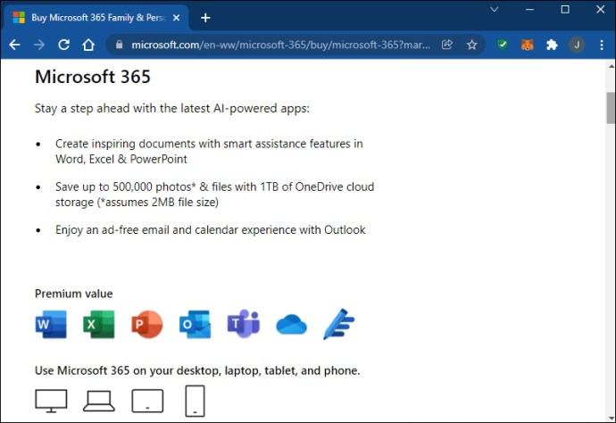Image resolution: width=616 pixels, height=423 pixels.
Task: Click the Excel app icon
Action: [x=99, y=325]
